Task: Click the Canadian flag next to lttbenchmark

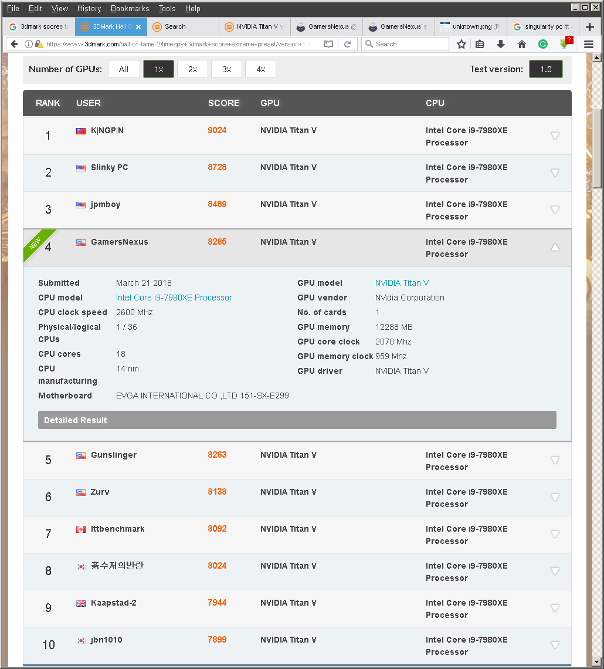Action: pos(81,529)
